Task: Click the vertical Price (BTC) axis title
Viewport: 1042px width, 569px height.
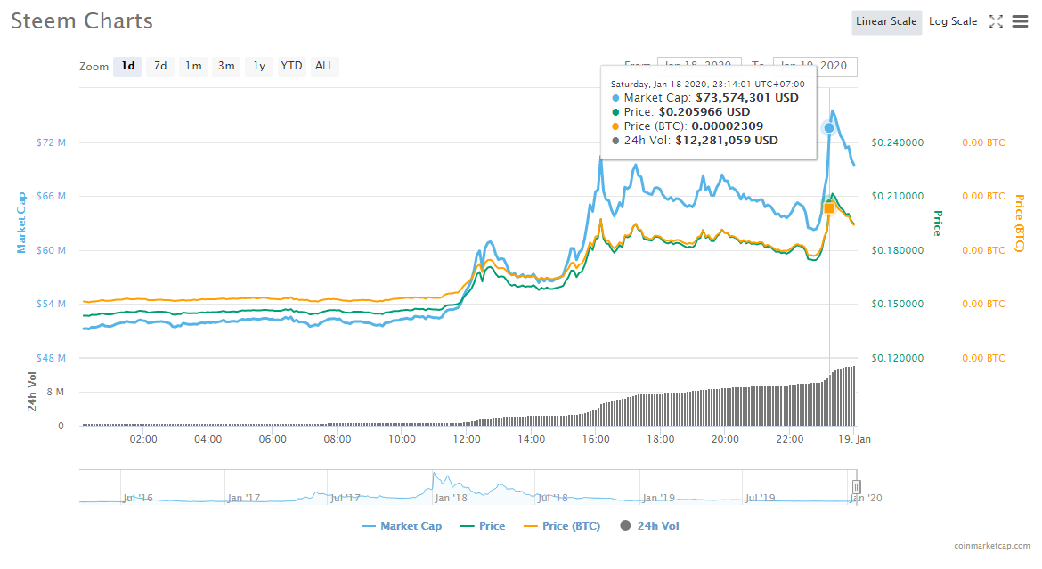Action: click(x=1020, y=224)
